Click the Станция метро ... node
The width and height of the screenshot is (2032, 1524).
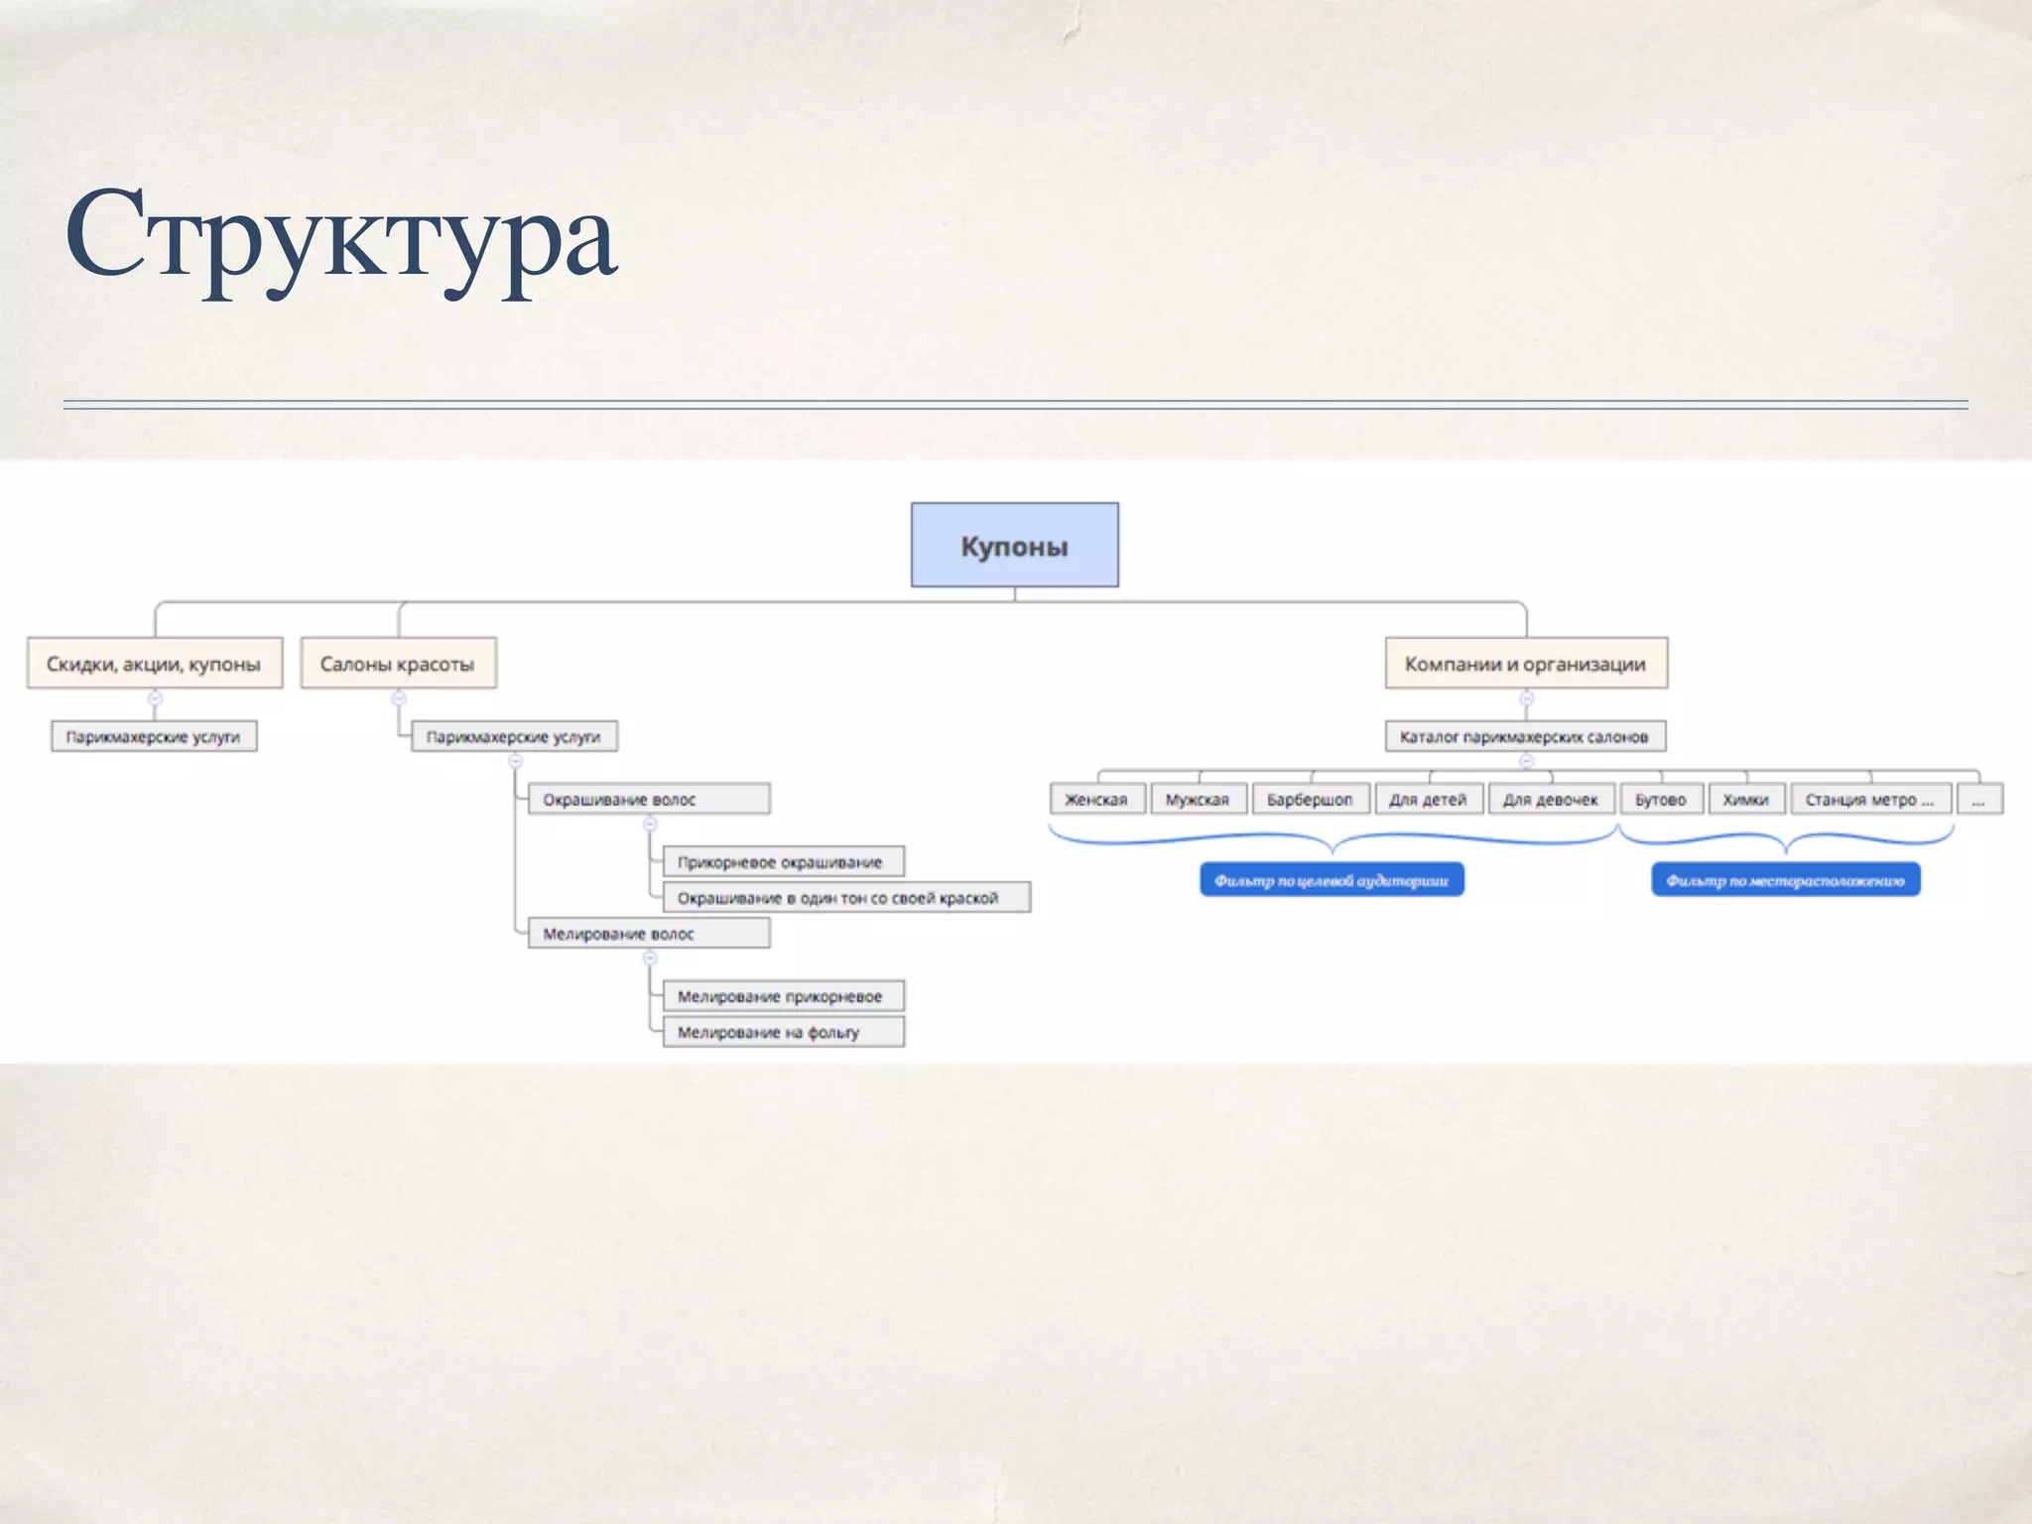(1870, 799)
